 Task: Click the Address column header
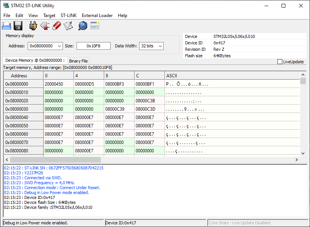point(24,75)
